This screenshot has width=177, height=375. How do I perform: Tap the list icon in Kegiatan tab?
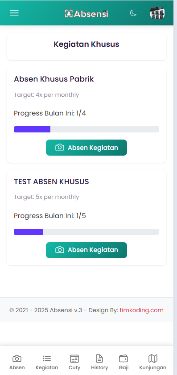[x=47, y=358]
